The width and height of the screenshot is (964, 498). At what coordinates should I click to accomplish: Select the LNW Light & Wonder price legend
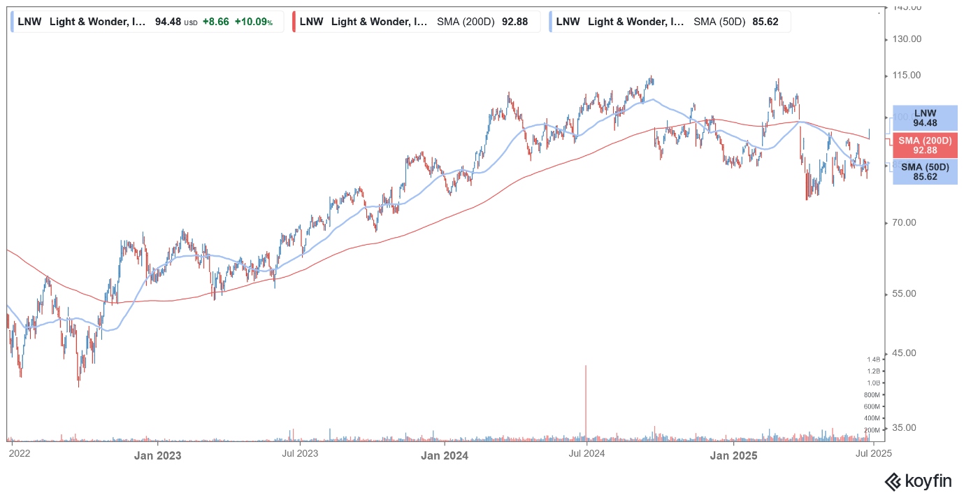click(x=147, y=22)
